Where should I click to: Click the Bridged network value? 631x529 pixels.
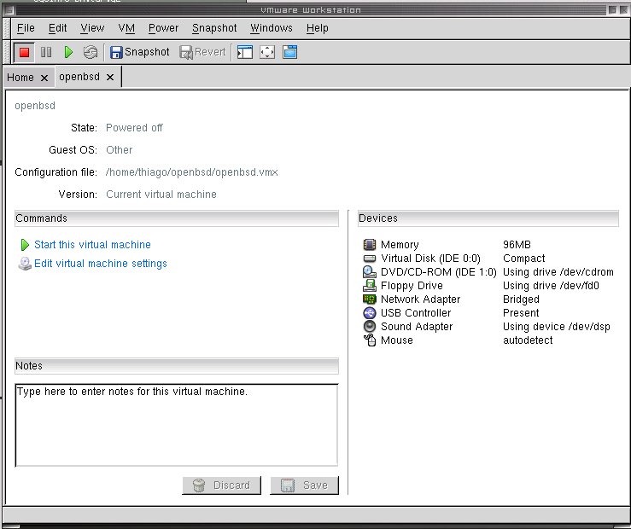pyautogui.click(x=521, y=299)
